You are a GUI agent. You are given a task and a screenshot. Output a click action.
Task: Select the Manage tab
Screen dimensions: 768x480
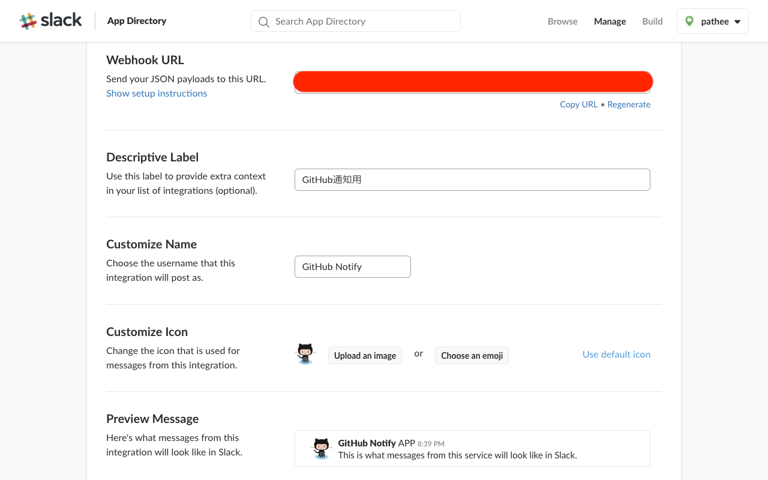point(610,21)
